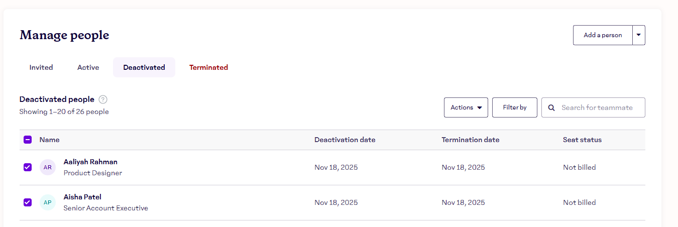Image resolution: width=678 pixels, height=227 pixels.
Task: Open the Actions dropdown
Action: (466, 107)
